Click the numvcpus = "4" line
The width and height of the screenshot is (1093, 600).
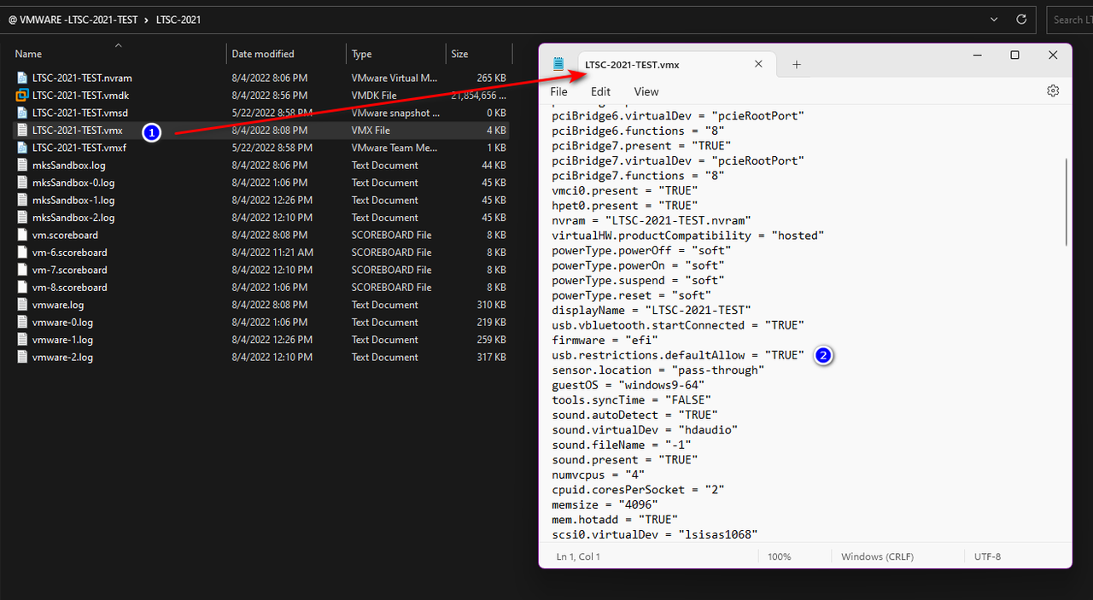tap(598, 475)
